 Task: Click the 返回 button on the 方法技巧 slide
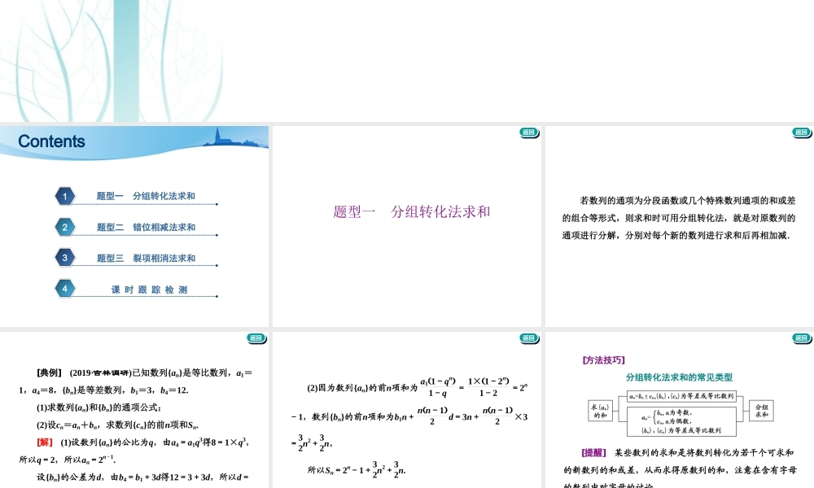pyautogui.click(x=800, y=338)
